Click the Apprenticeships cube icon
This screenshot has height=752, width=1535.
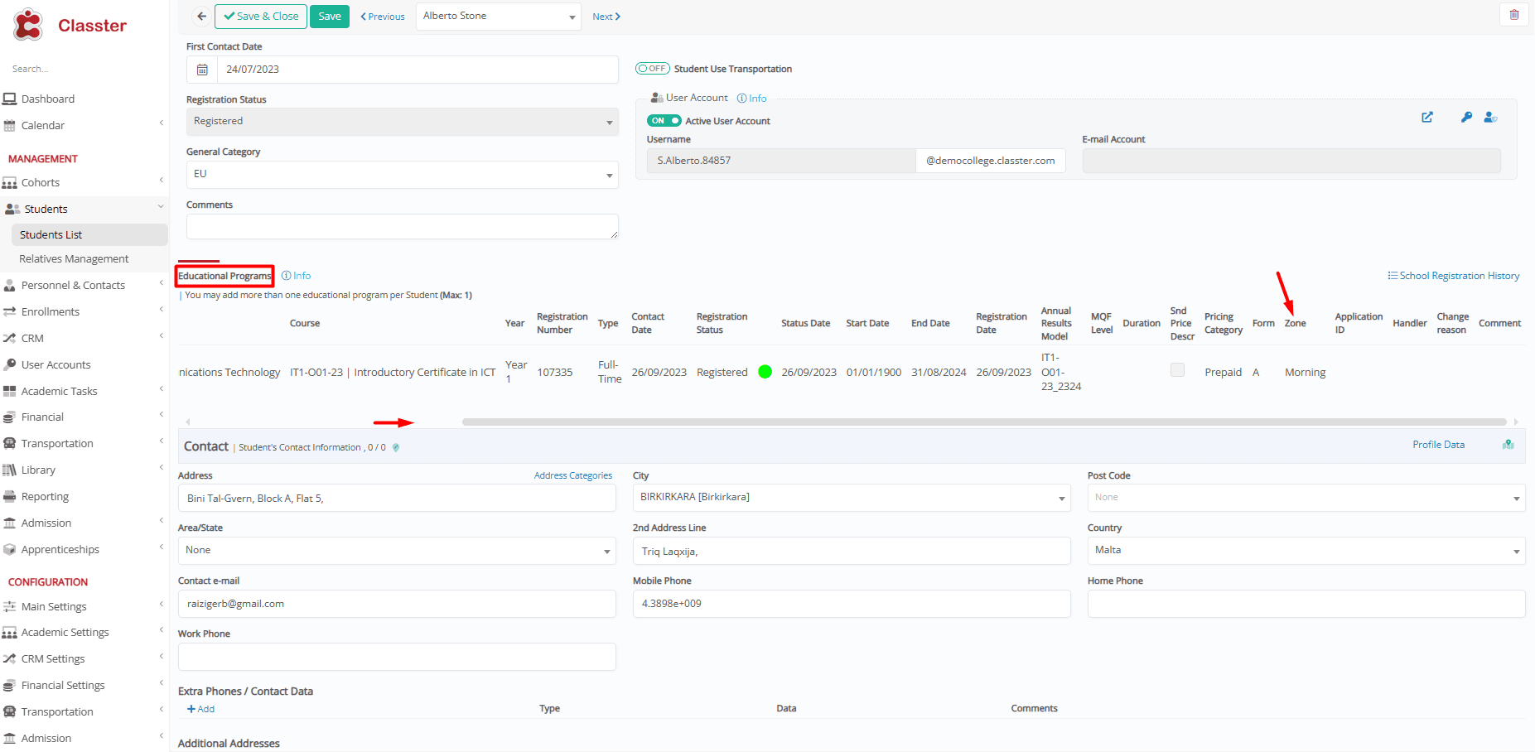click(x=10, y=550)
